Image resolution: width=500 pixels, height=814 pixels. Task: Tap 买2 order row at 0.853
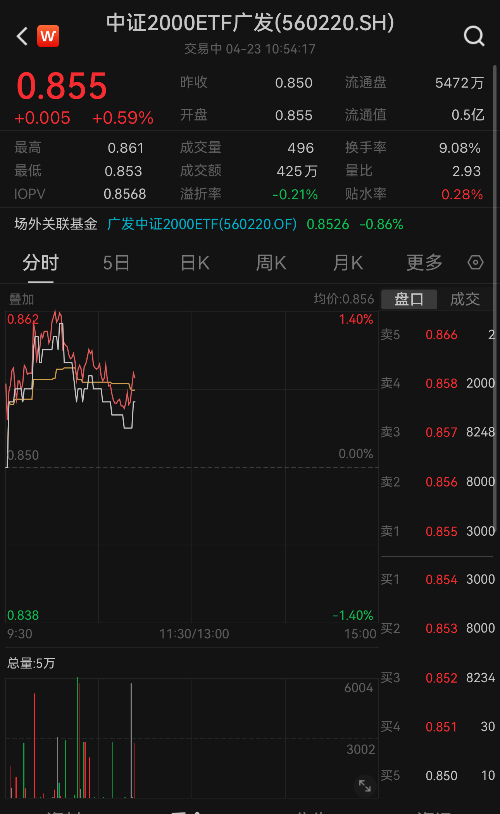(x=438, y=628)
